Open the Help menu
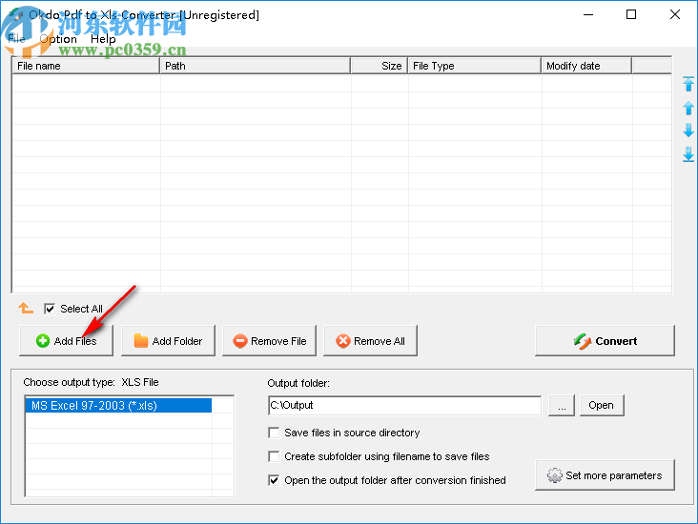This screenshot has height=524, width=698. point(103,39)
